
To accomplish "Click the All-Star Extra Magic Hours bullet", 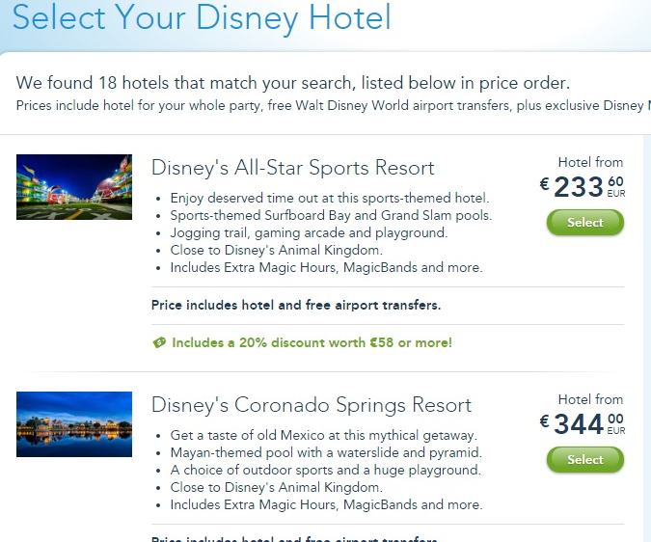I will tap(326, 267).
